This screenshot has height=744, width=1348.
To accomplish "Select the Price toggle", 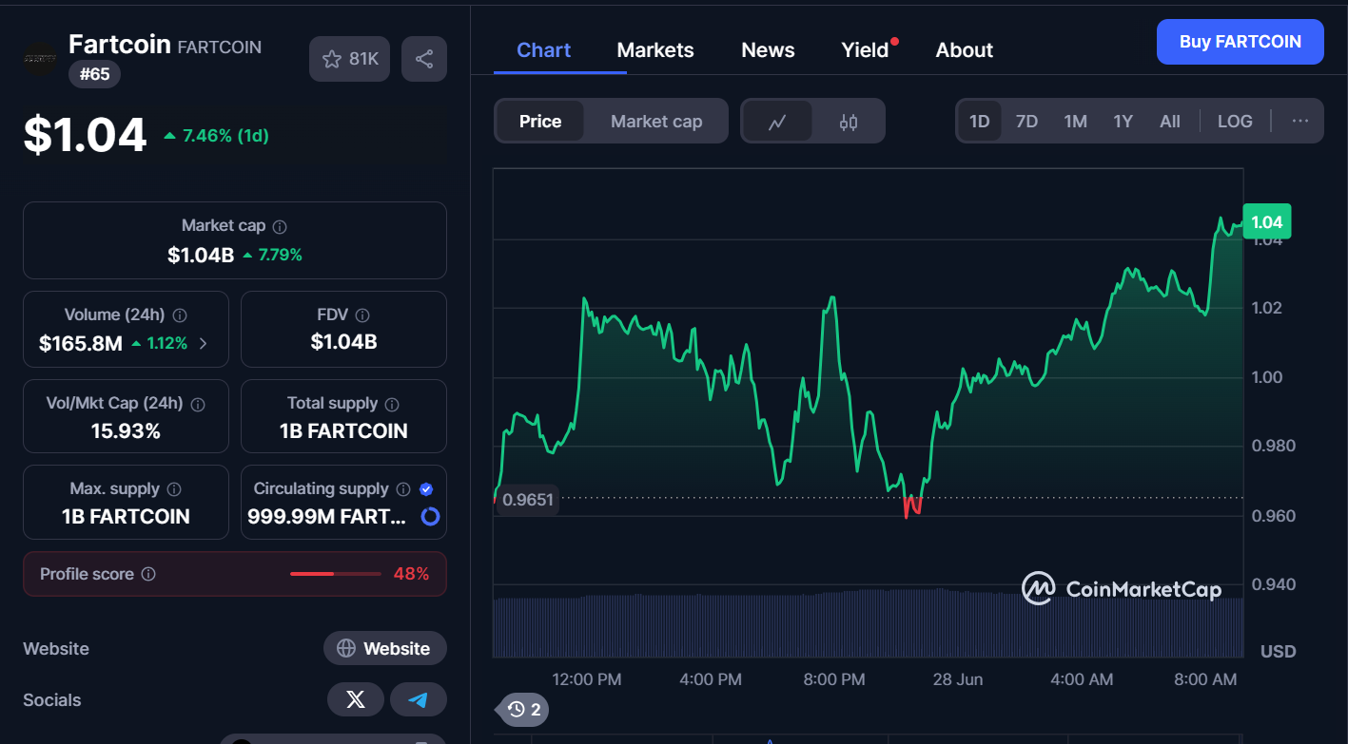I will click(x=540, y=122).
